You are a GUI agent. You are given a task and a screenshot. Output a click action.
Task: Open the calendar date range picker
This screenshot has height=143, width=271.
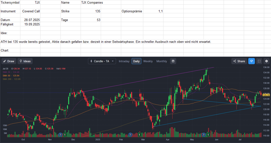173,61
